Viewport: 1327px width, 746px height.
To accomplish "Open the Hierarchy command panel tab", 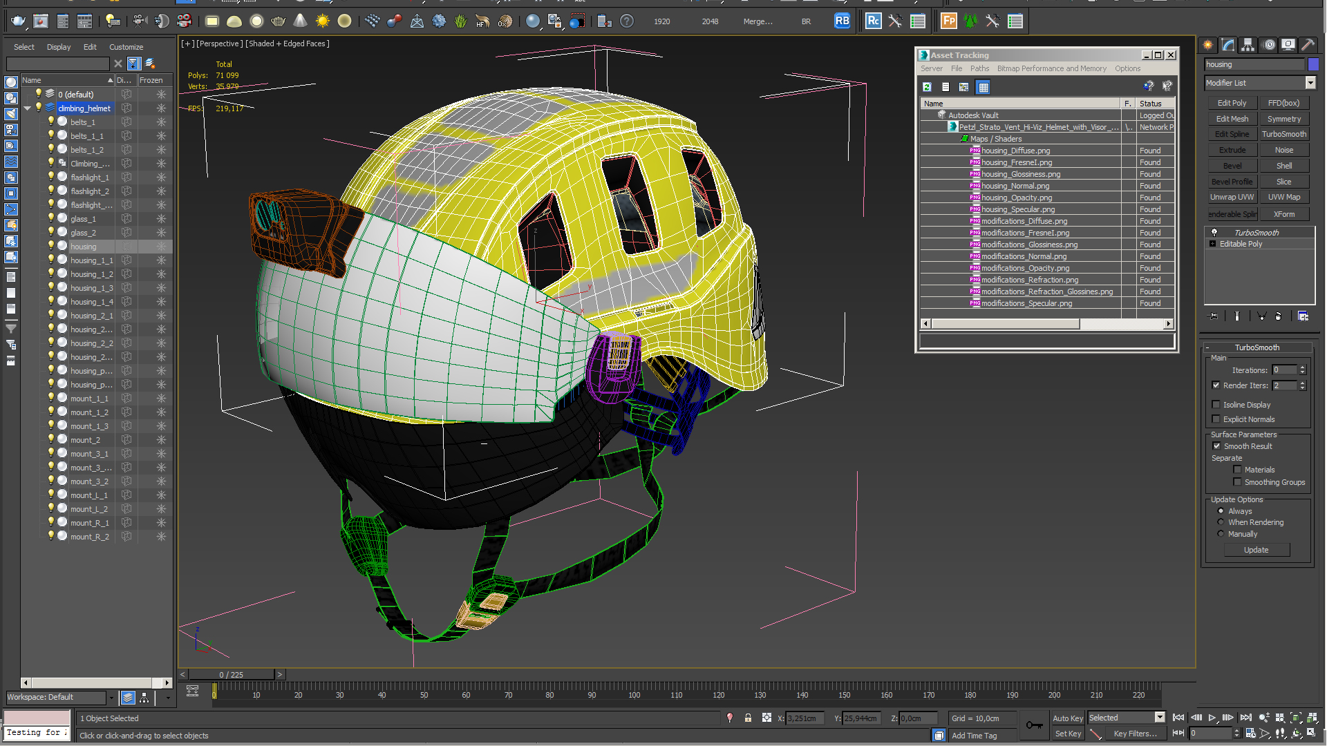I will click(1248, 45).
